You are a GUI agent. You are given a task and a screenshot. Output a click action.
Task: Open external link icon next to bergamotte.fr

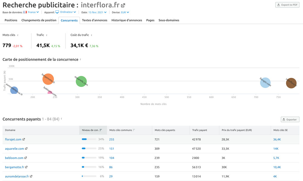pos(26,167)
